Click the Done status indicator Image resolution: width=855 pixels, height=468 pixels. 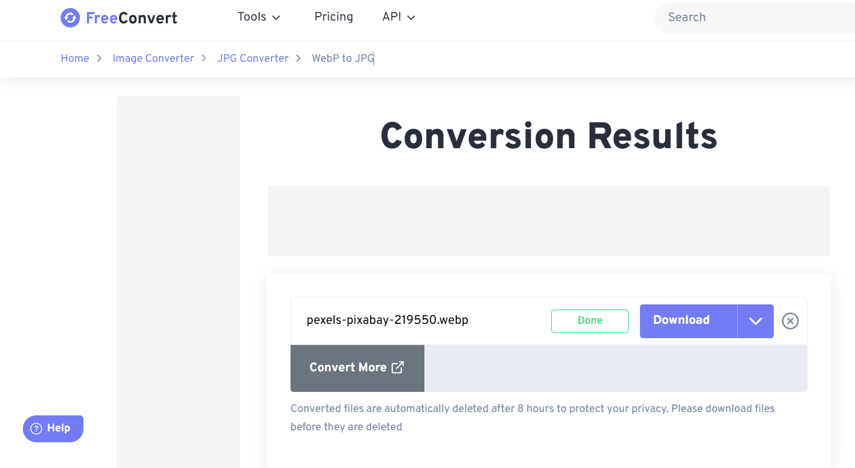[x=590, y=321]
